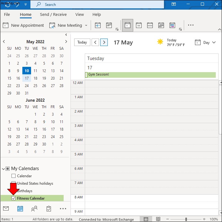
Task: Collapse the folder pane
Action: (66, 35)
